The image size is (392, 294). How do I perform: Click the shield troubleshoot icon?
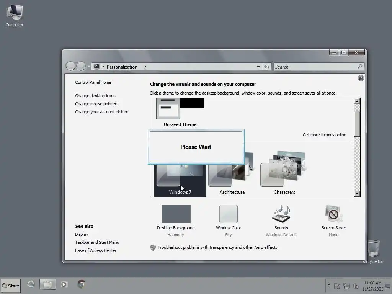coord(153,248)
